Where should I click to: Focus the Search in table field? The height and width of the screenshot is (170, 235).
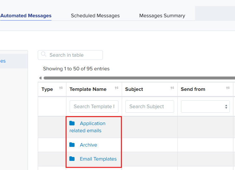tap(70, 55)
